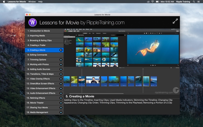203x127 pixels.
Task: Play the video preview with the play button
Action: [x=153, y=65]
